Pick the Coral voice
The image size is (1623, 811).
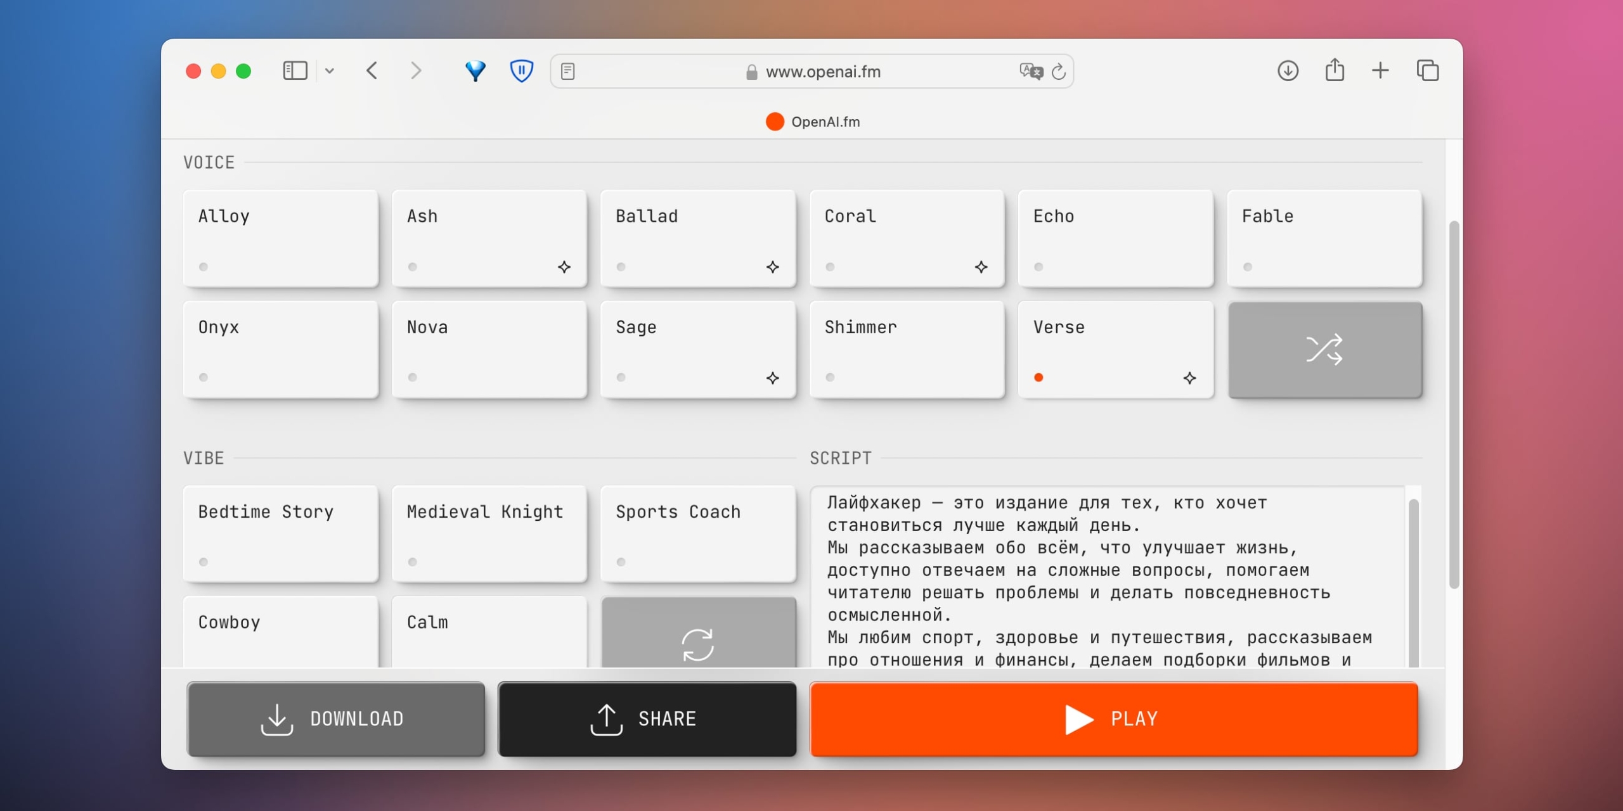coord(907,239)
